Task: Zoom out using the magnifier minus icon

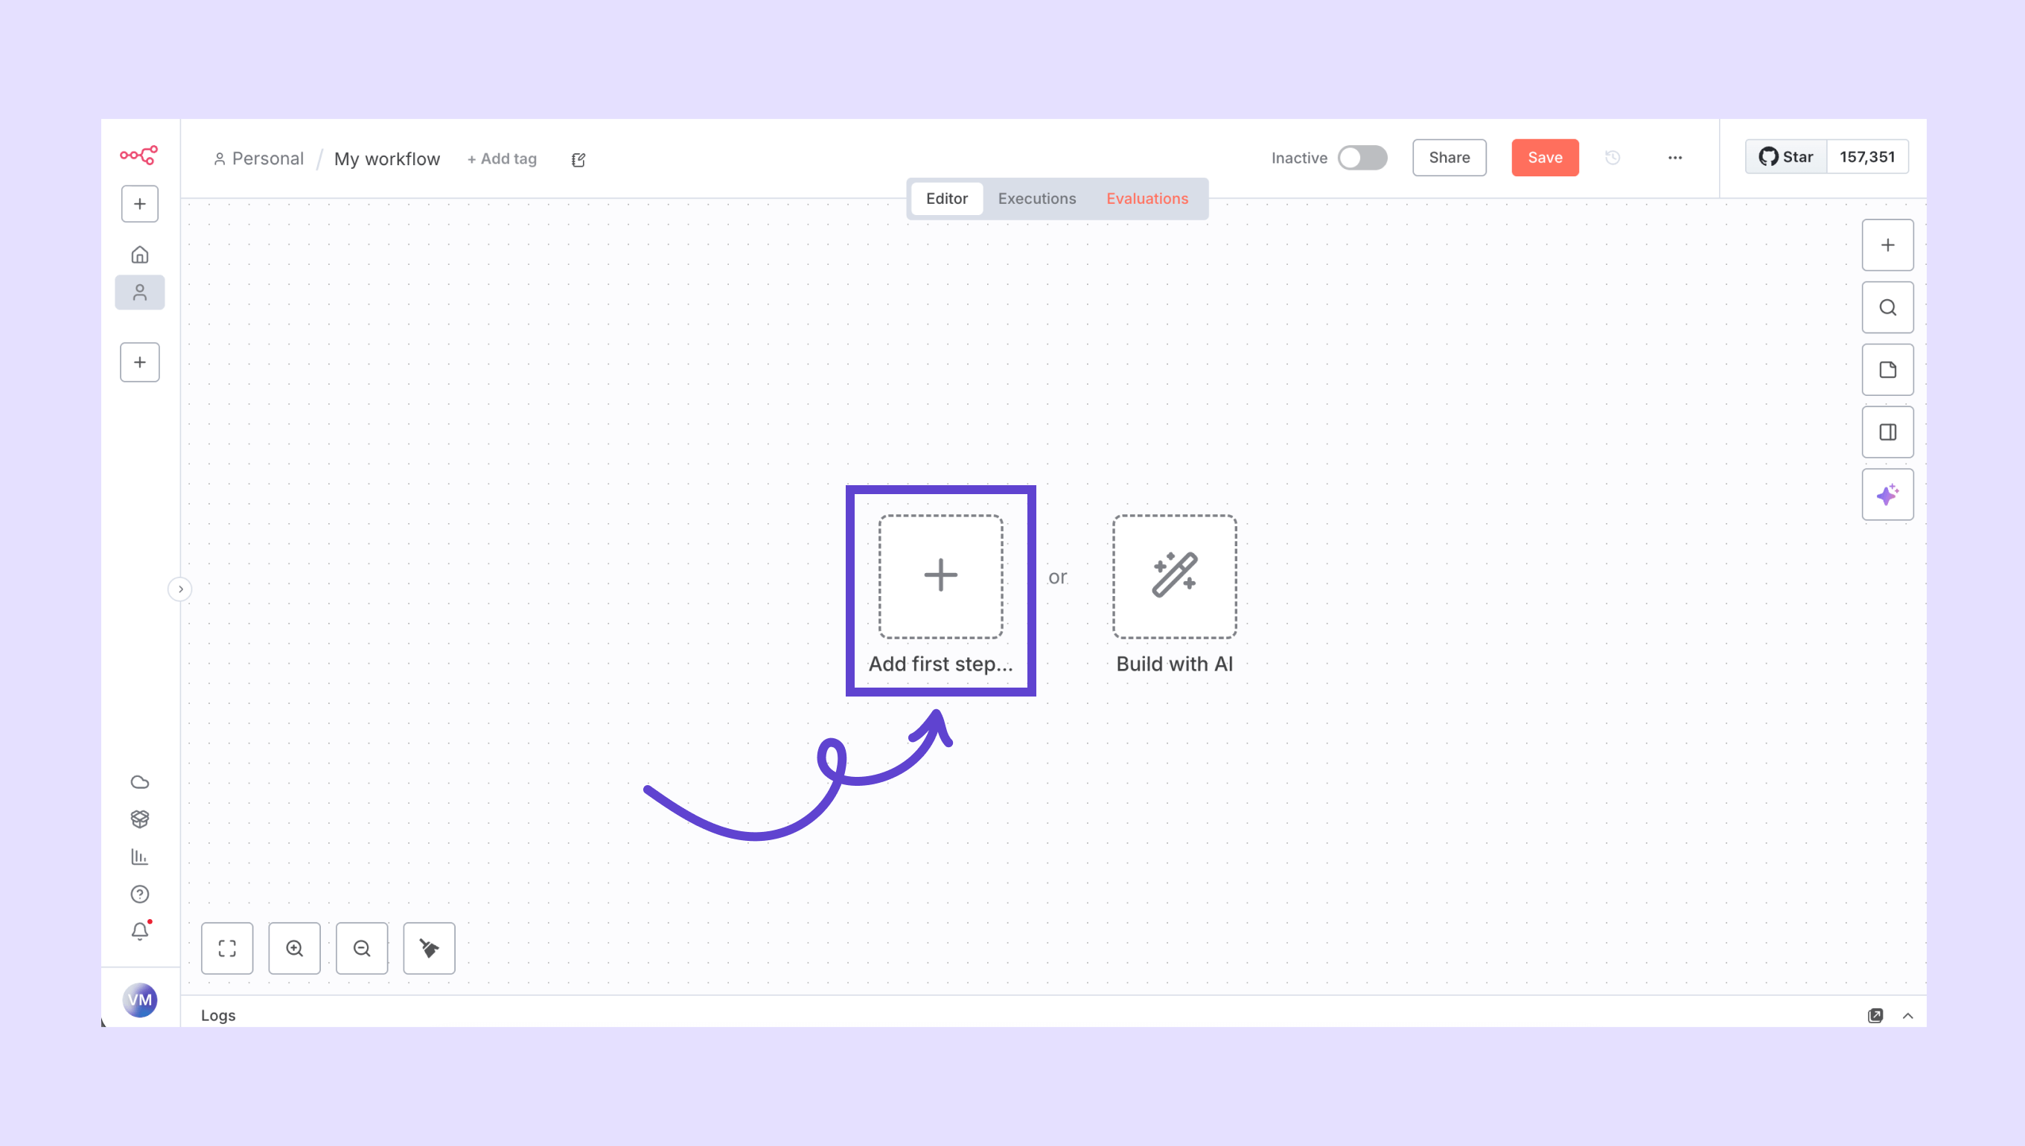Action: (361, 947)
